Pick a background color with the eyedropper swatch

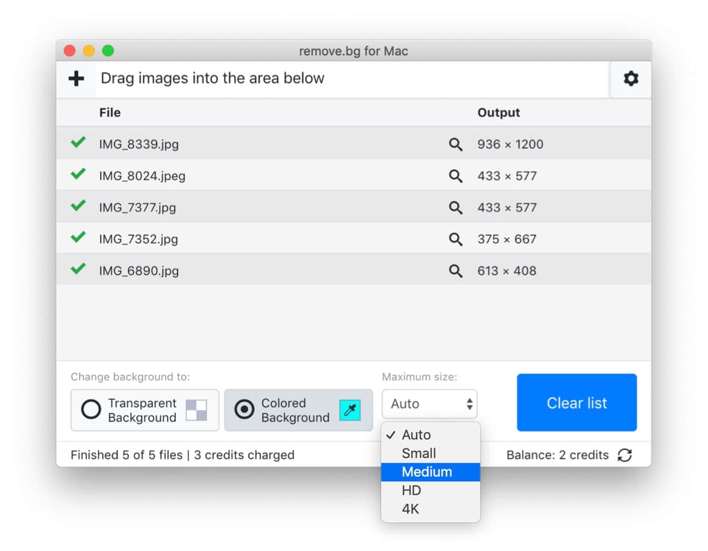(x=350, y=410)
